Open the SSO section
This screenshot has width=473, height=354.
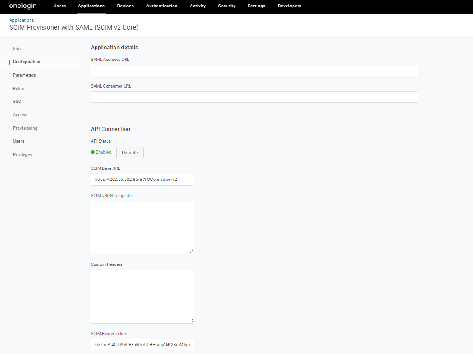(x=17, y=101)
